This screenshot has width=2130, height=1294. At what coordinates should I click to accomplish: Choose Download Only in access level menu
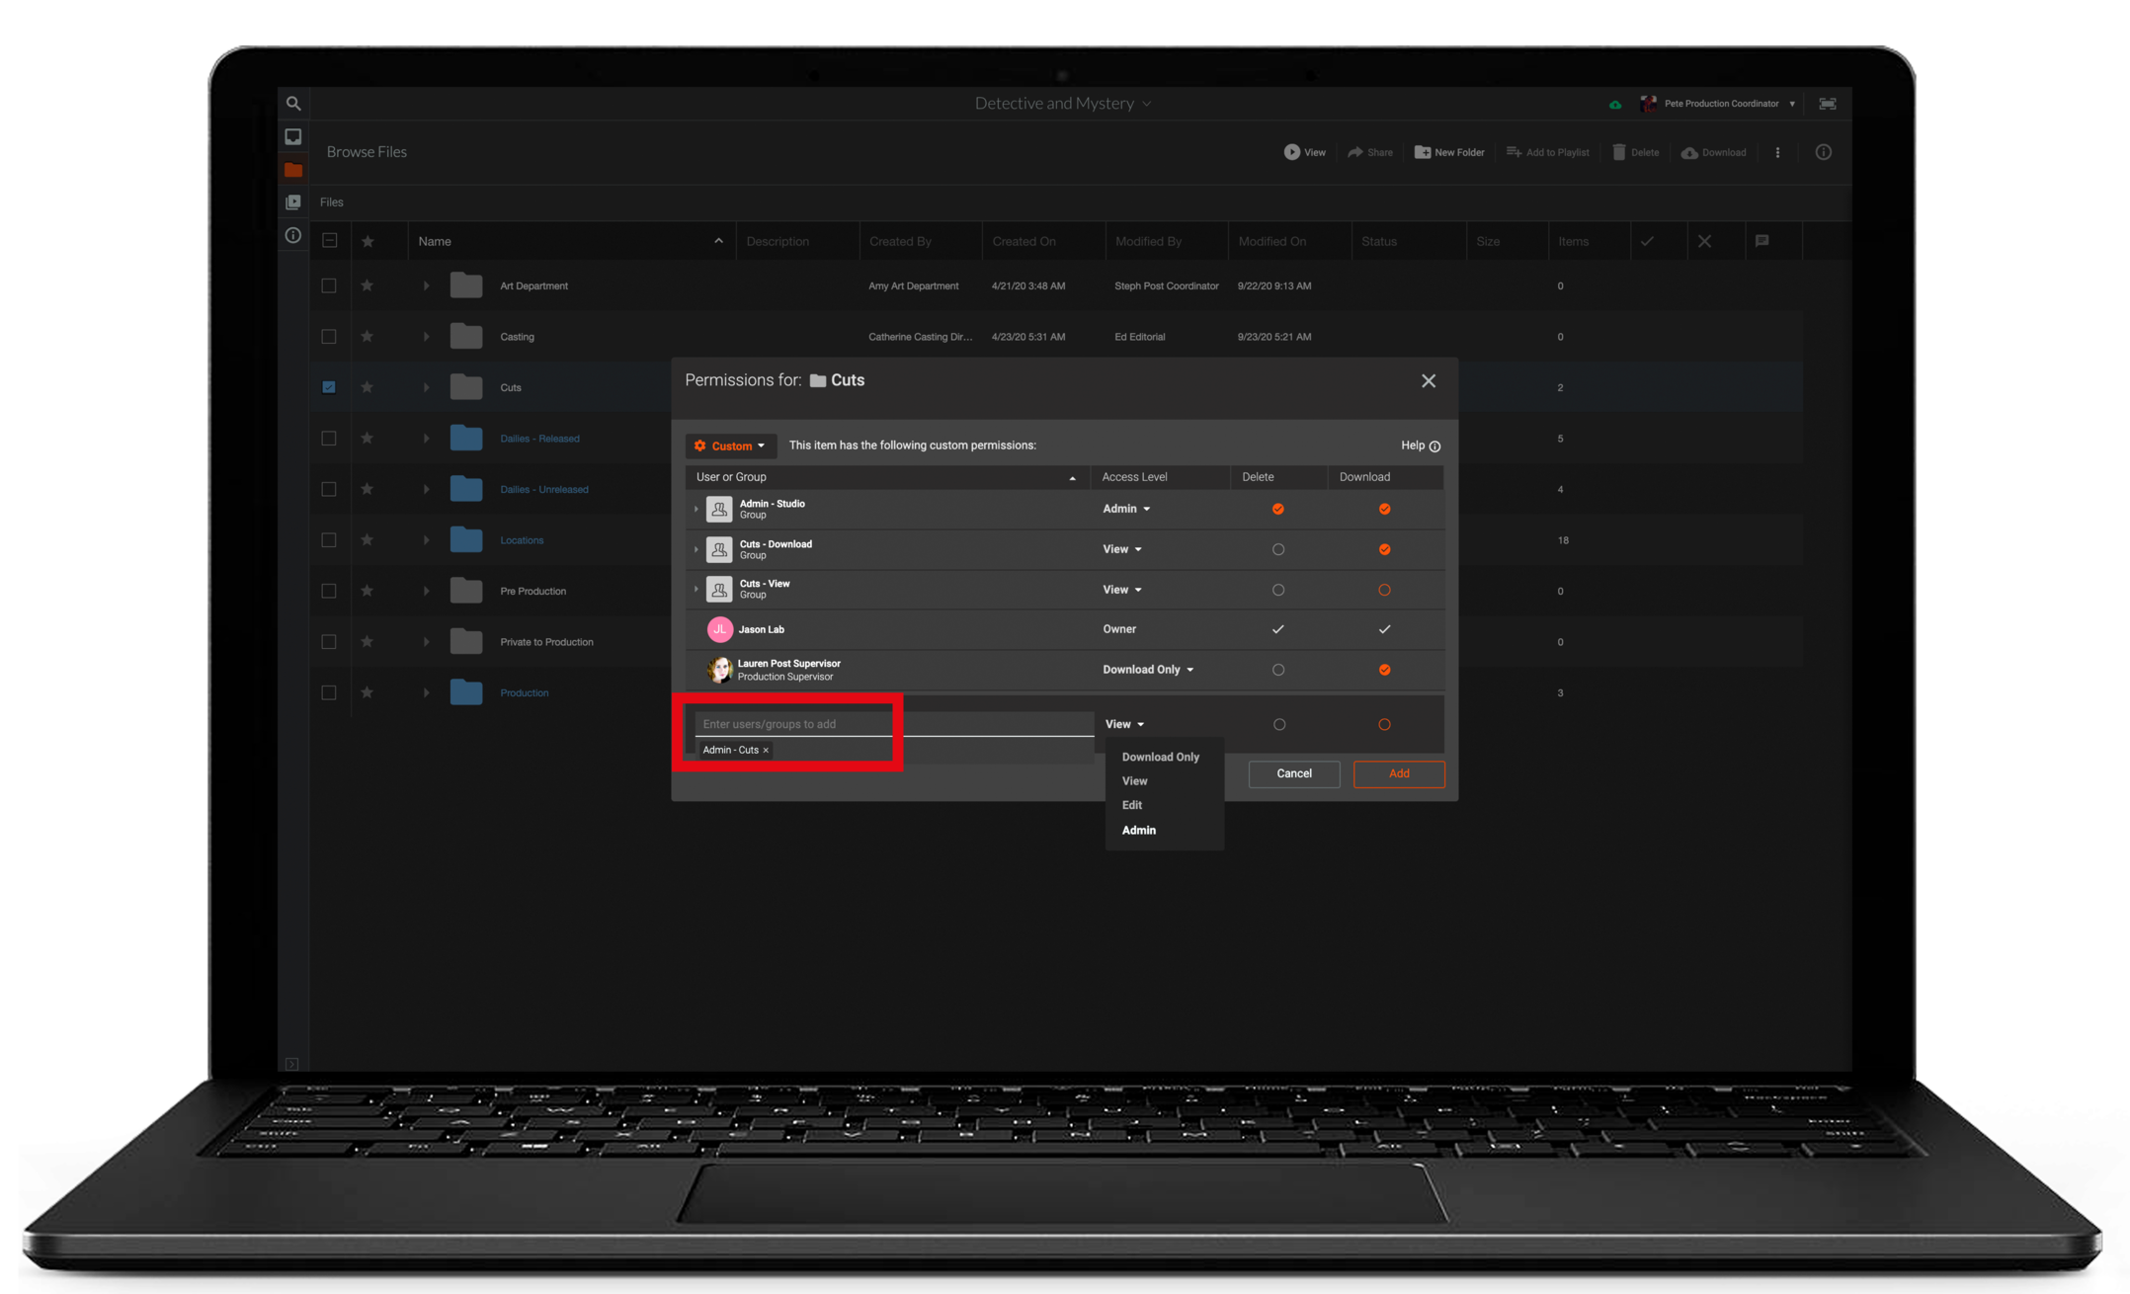coord(1160,757)
